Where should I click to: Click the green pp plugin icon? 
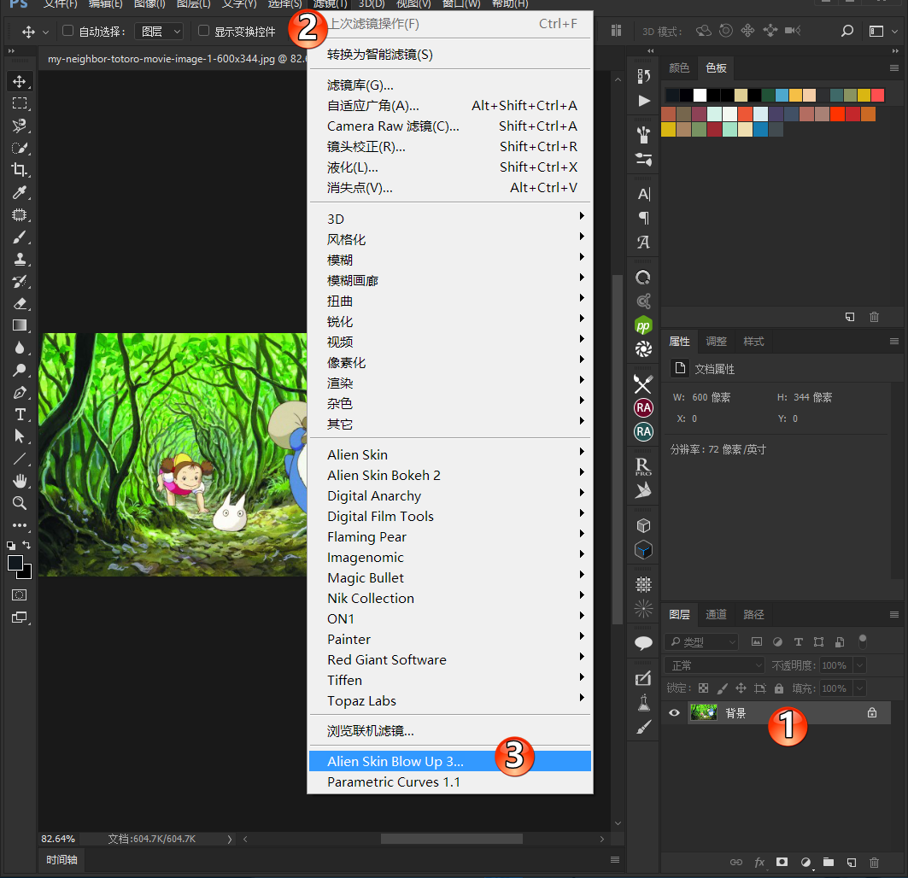[x=643, y=325]
